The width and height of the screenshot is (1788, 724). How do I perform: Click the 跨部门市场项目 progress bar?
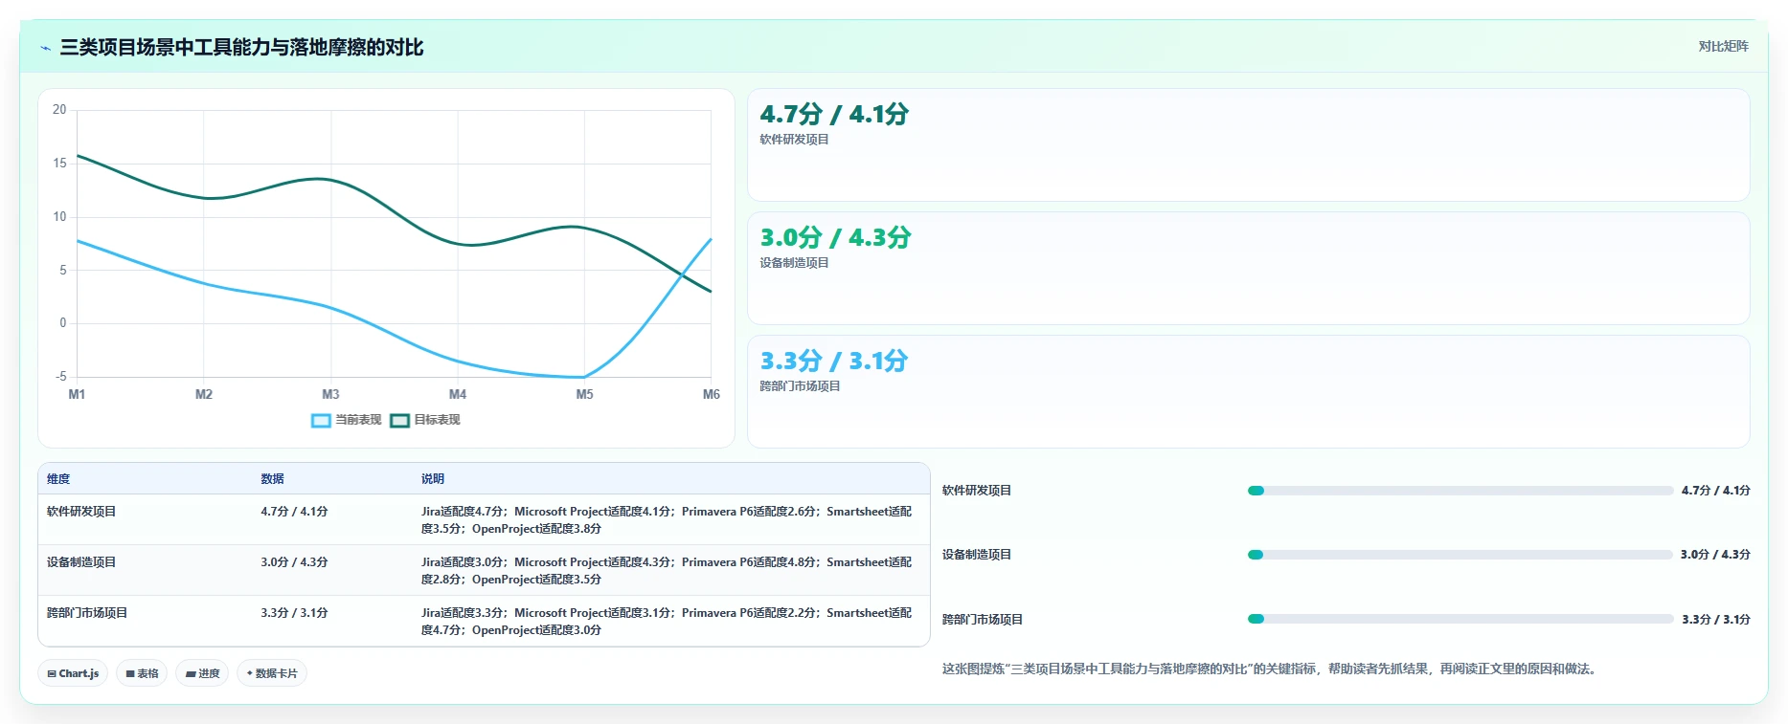[1460, 619]
